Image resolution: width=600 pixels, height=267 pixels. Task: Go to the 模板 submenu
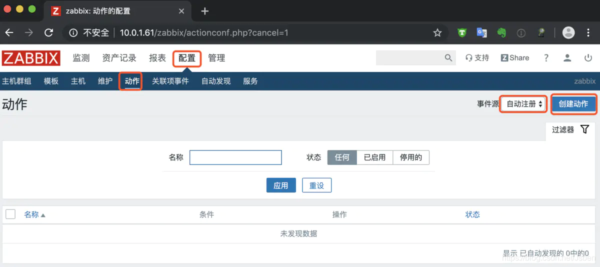tap(51, 81)
